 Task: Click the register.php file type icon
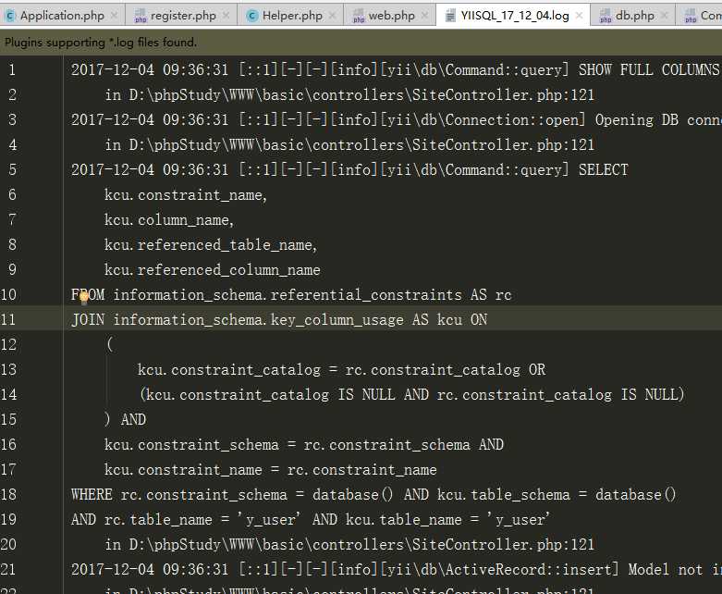coord(141,16)
